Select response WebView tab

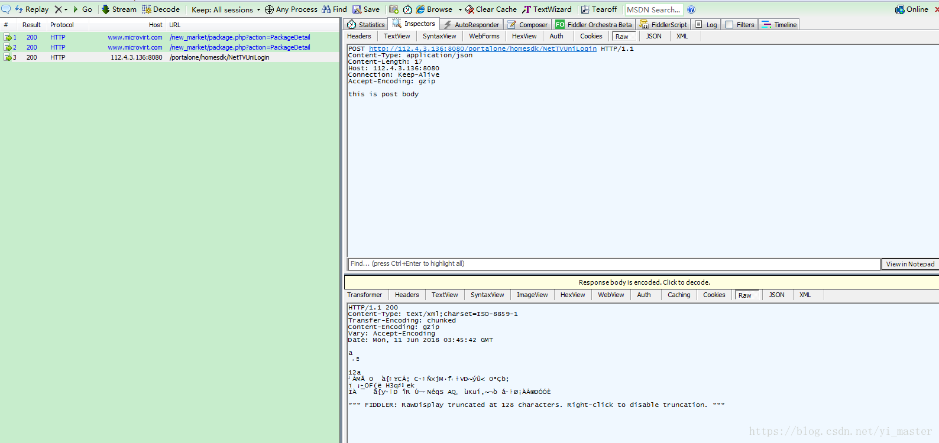coord(611,295)
